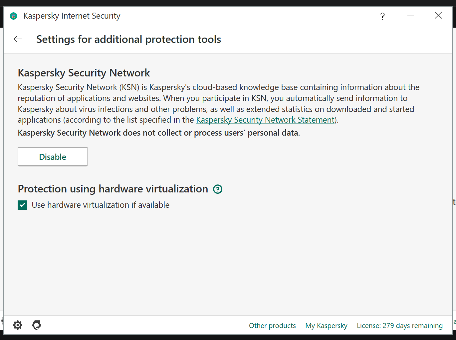Click the hardware virtualization help icon
This screenshot has height=340, width=456.
point(218,189)
